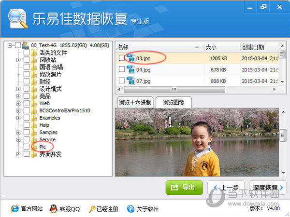Select the Help folder in tree

[44, 125]
